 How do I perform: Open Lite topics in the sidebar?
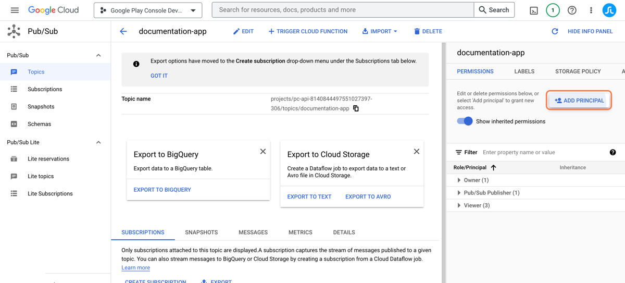coord(55,176)
